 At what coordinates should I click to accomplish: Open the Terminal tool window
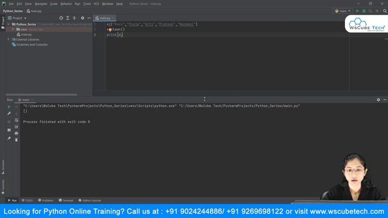pyautogui.click(x=66, y=200)
